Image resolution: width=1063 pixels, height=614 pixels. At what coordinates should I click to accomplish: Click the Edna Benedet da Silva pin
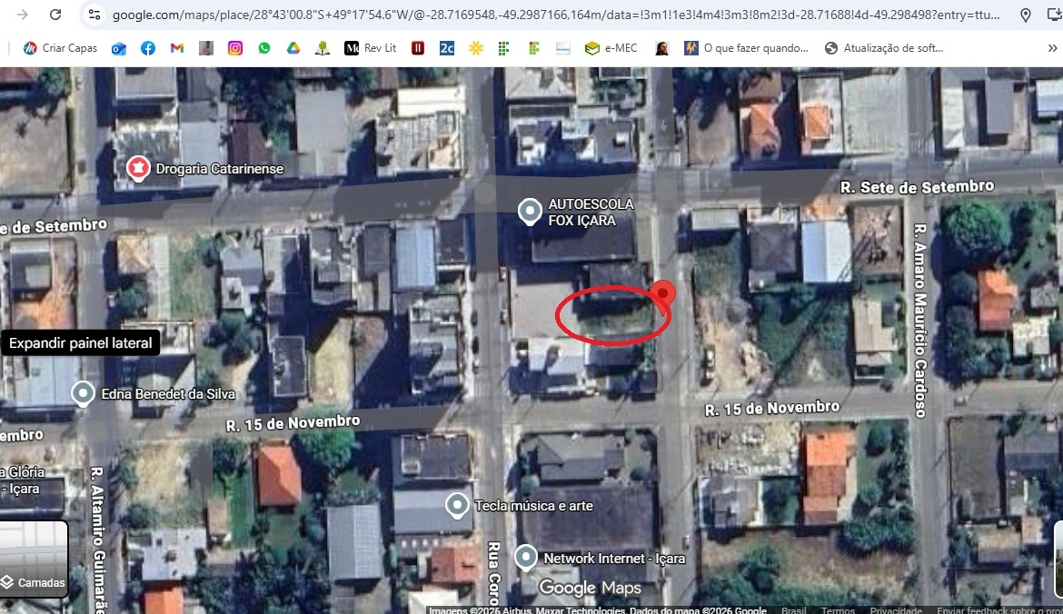tap(84, 393)
